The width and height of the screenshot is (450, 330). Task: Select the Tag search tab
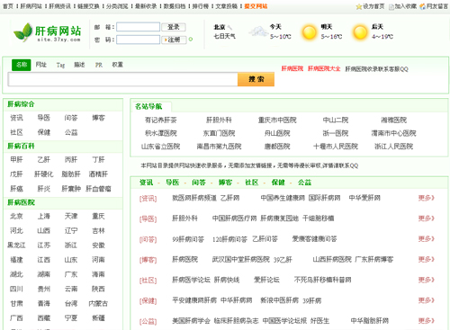[60, 65]
